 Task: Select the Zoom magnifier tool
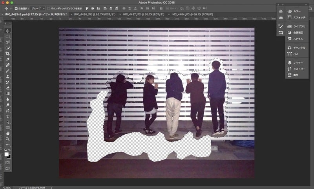tap(7, 139)
